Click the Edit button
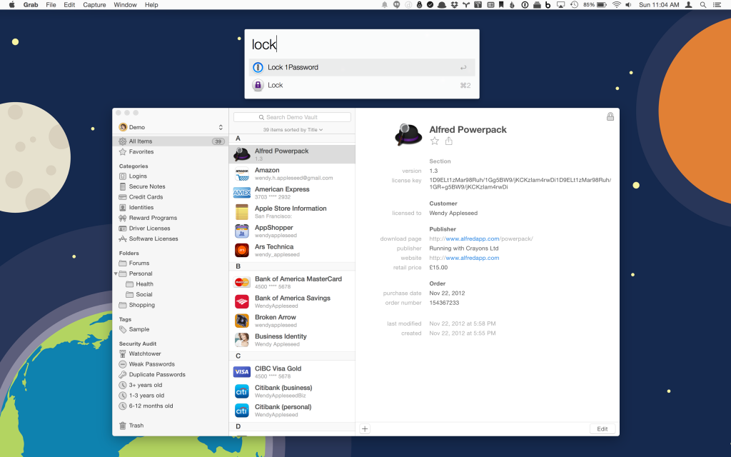The width and height of the screenshot is (731, 457). [603, 428]
